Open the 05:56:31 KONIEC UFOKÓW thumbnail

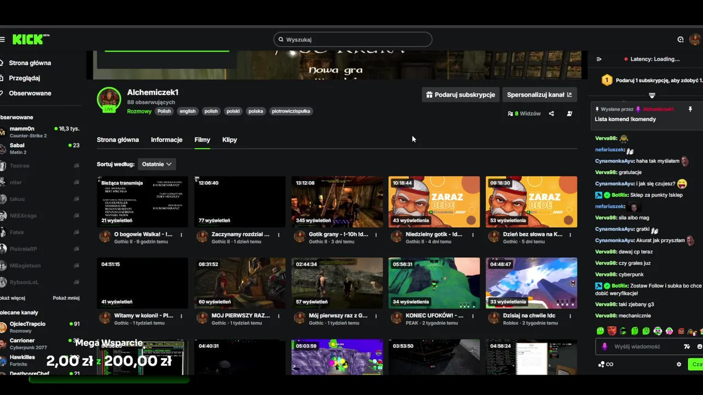(x=434, y=283)
